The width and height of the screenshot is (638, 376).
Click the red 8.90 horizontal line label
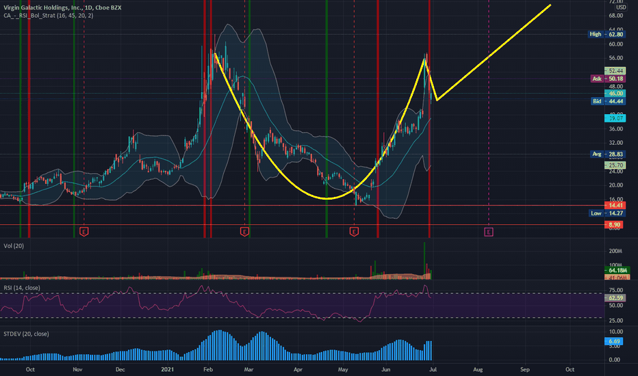coord(615,225)
